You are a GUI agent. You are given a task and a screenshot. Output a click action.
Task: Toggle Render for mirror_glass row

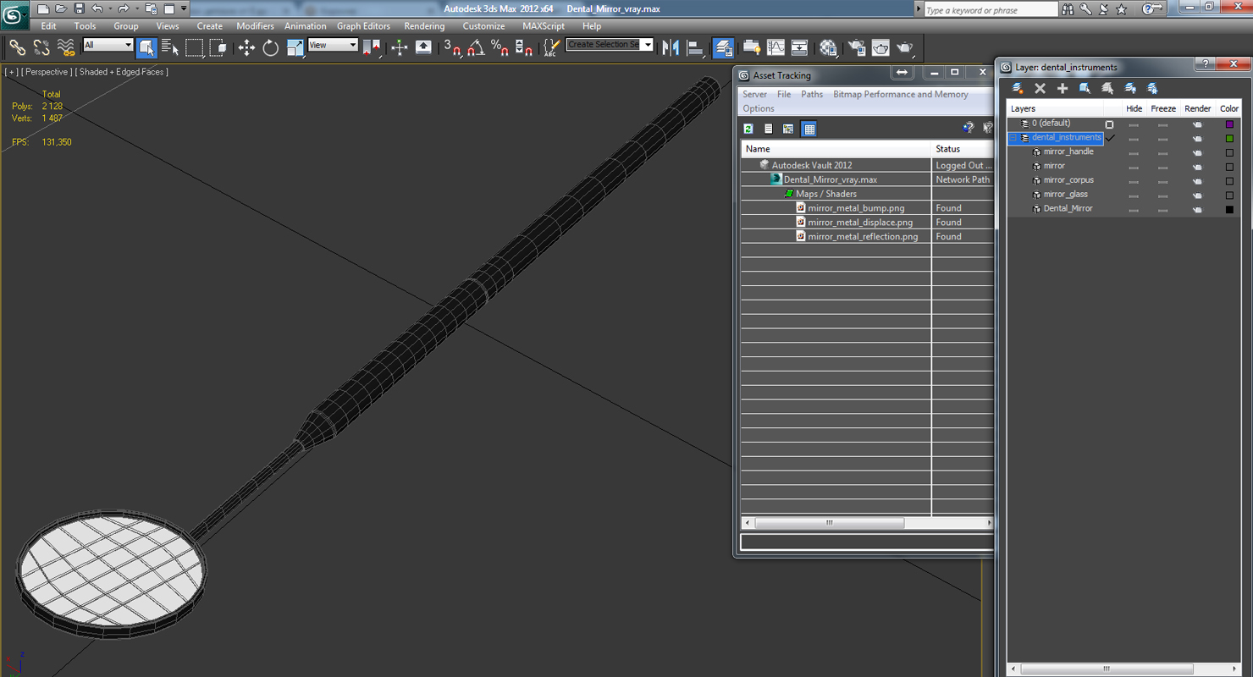point(1197,195)
